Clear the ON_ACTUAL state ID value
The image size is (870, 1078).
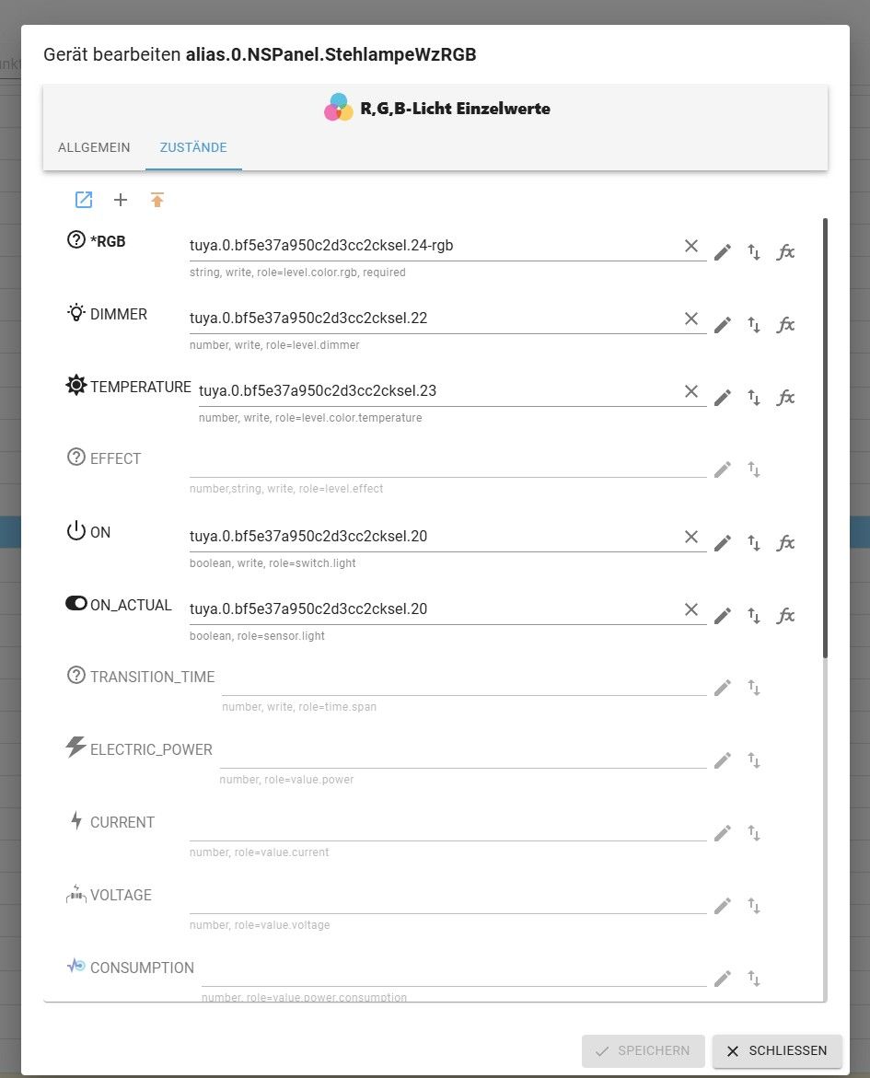(x=691, y=609)
